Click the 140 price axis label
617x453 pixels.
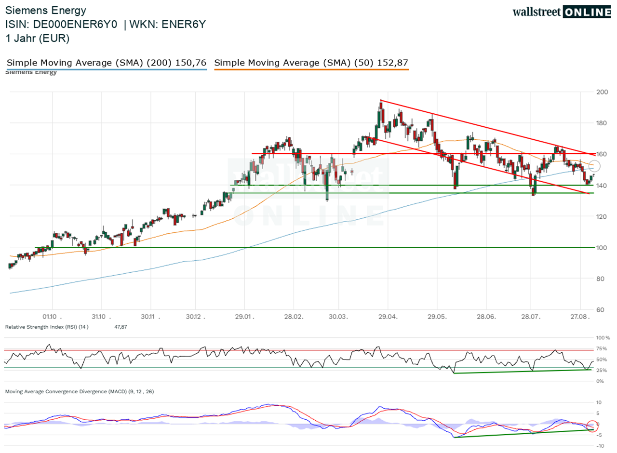click(x=603, y=186)
